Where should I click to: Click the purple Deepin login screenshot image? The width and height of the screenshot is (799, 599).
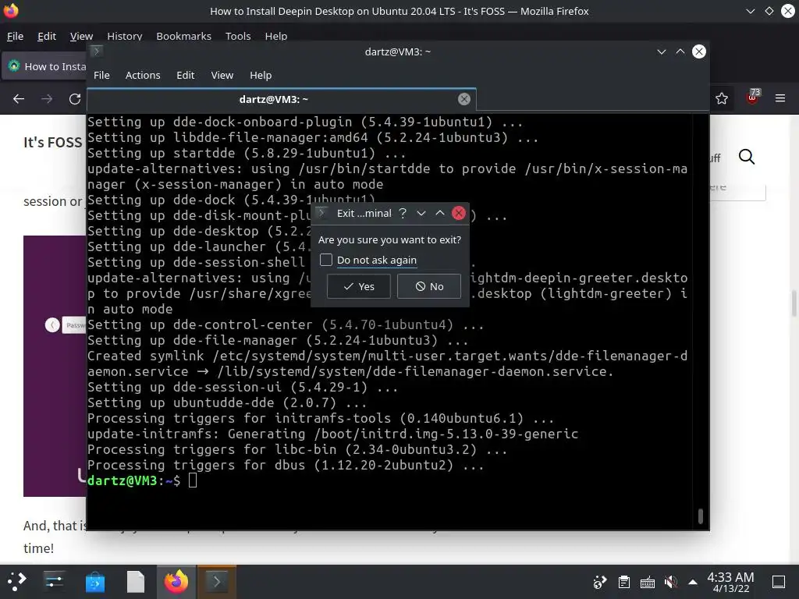click(x=55, y=366)
